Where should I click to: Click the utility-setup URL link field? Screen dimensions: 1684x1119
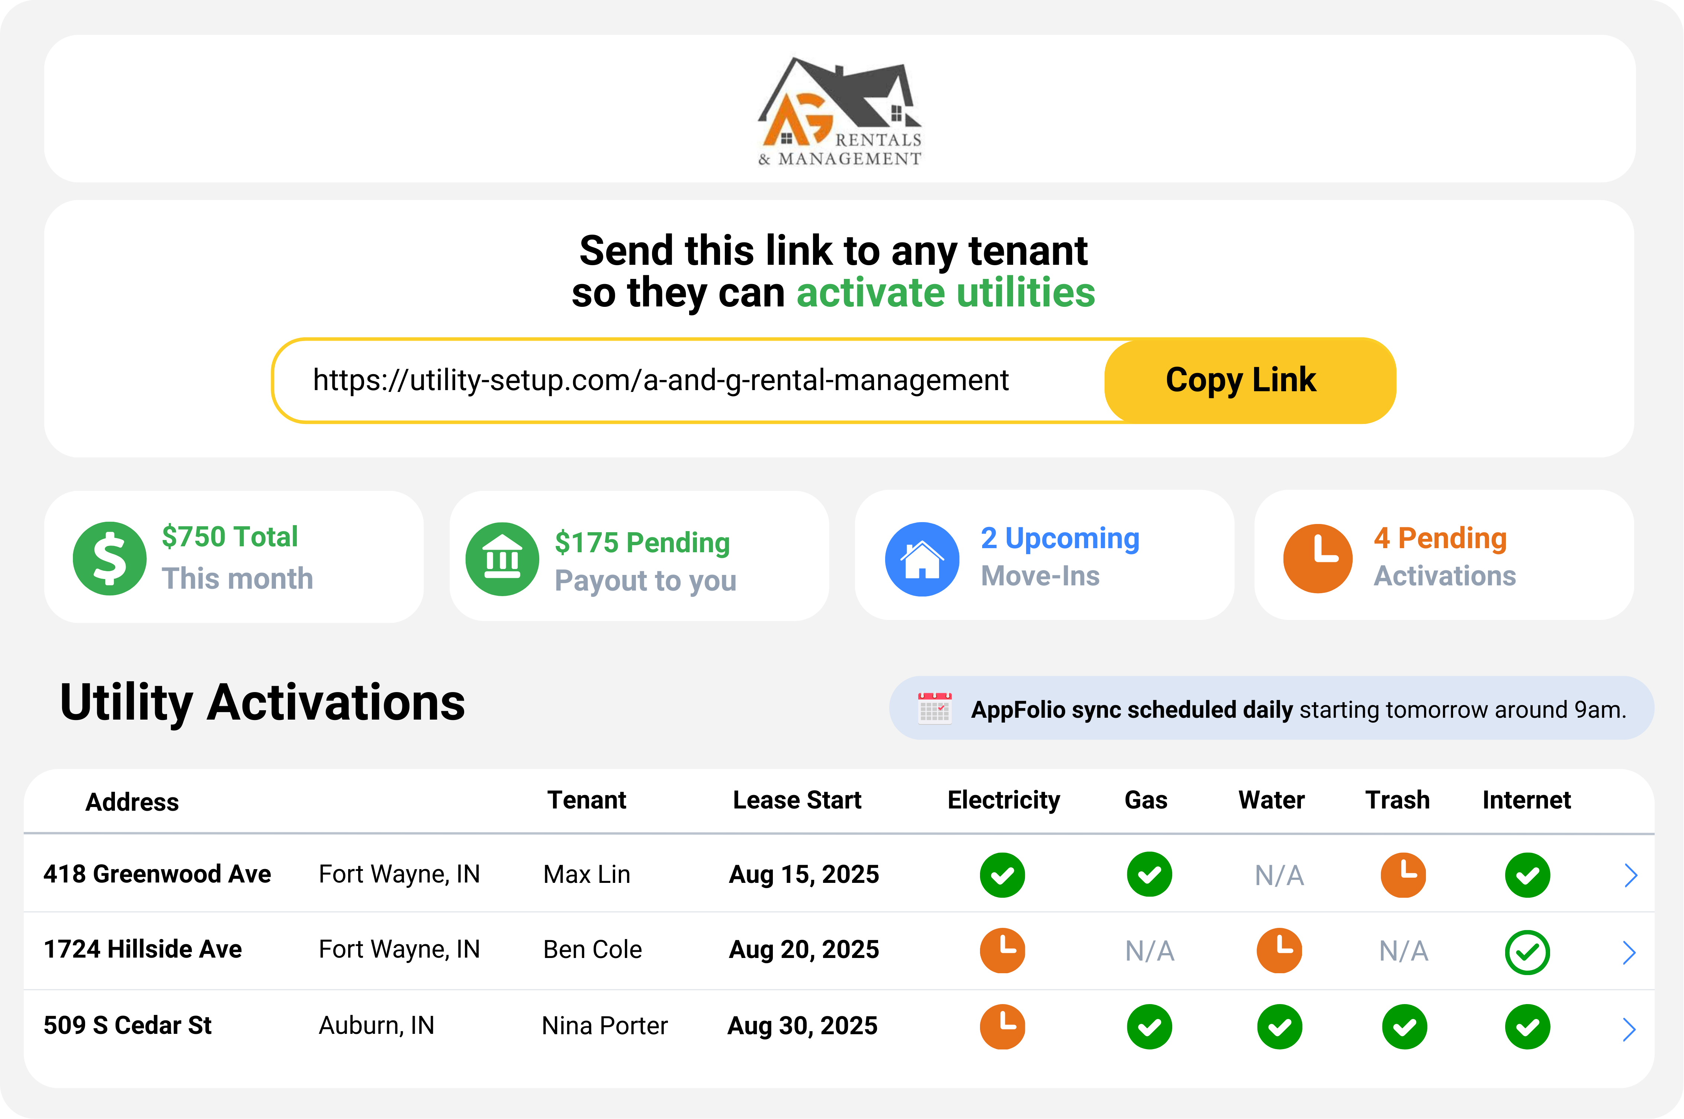(660, 380)
